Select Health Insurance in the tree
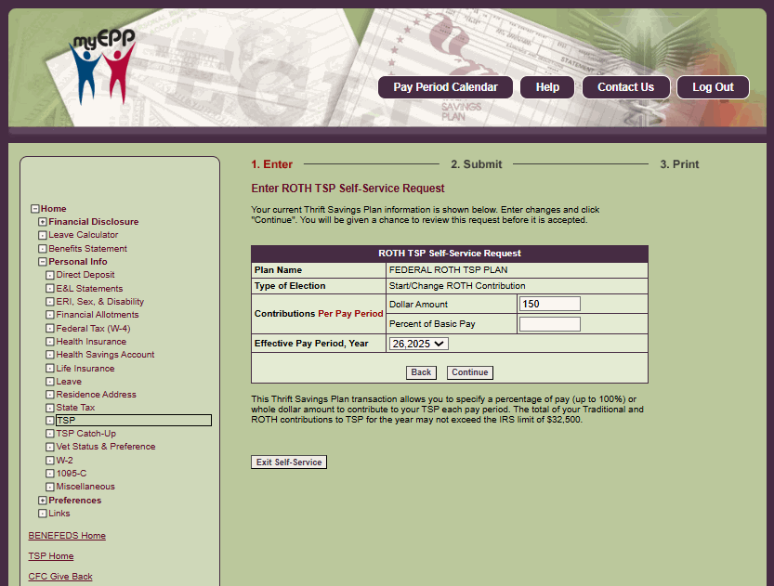Screen dimensions: 774x586 click(x=91, y=342)
